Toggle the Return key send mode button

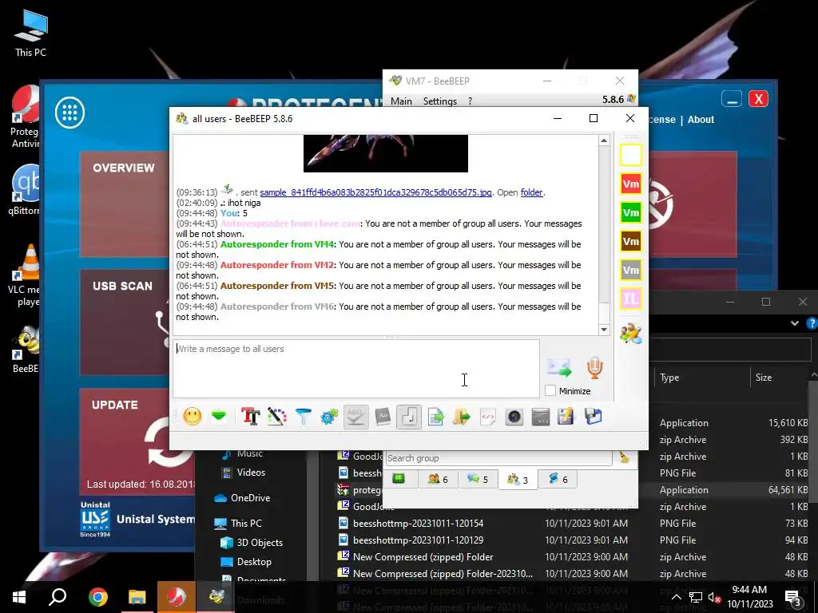point(409,417)
